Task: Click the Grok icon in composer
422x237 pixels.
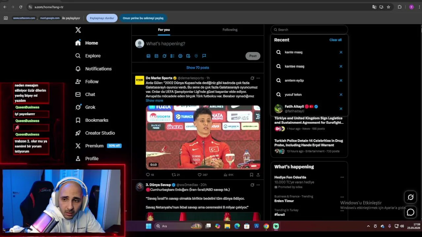Action: click(x=164, y=56)
